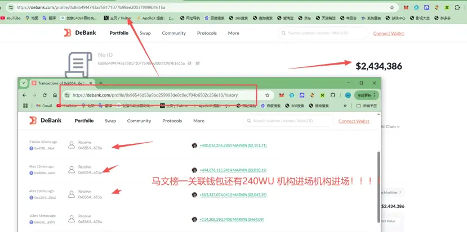Open the +494,676,115.2414 MARVIN transfer amount link
Image resolution: width=467 pixels, height=232 pixels.
pyautogui.click(x=233, y=170)
